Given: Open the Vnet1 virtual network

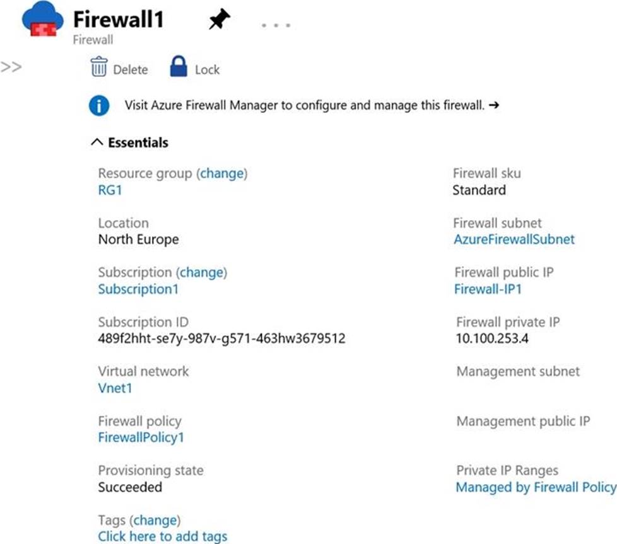Looking at the screenshot, I should click(115, 388).
